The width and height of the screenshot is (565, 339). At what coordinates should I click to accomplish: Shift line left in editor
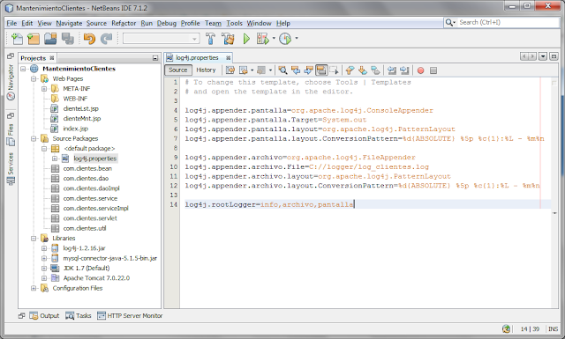point(392,70)
